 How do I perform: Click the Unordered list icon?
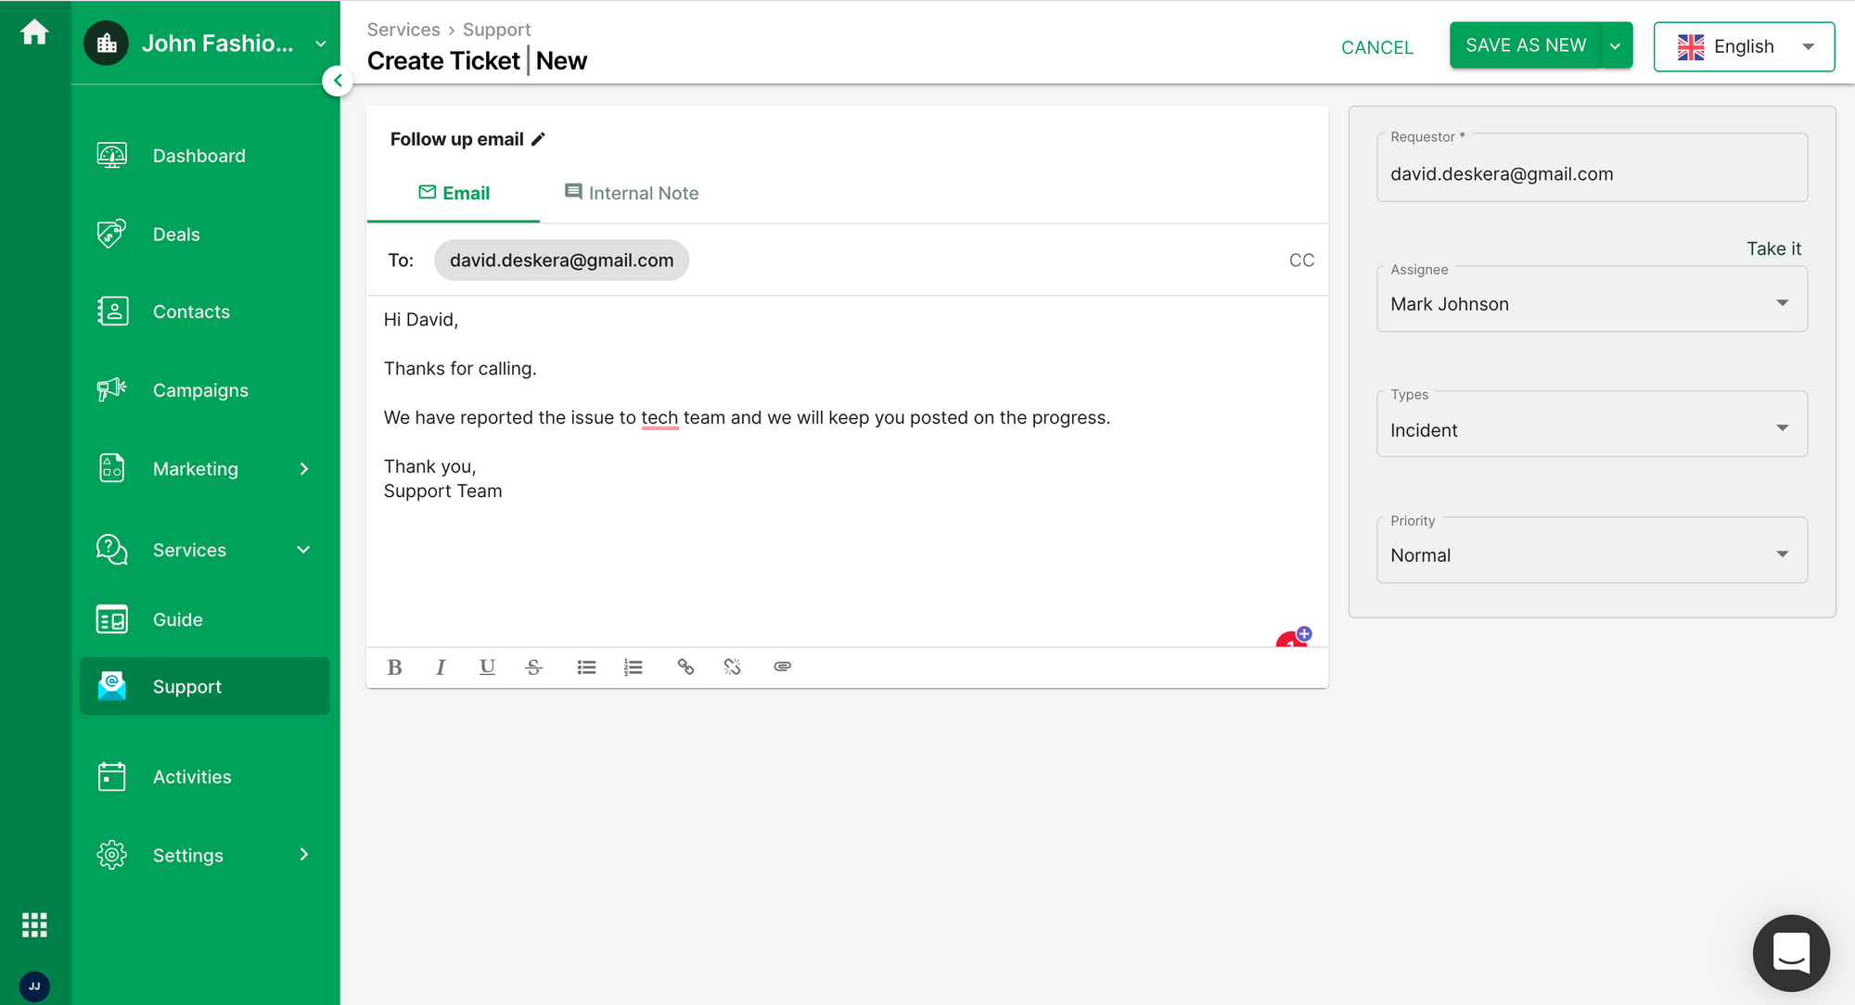click(586, 666)
